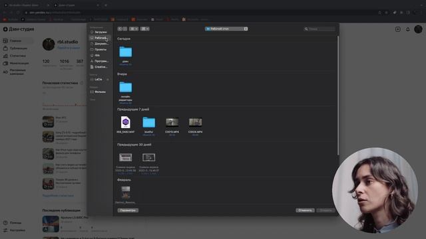Open Документы folder in the sidebar
Screen dimensions: 426x239
tap(100, 44)
